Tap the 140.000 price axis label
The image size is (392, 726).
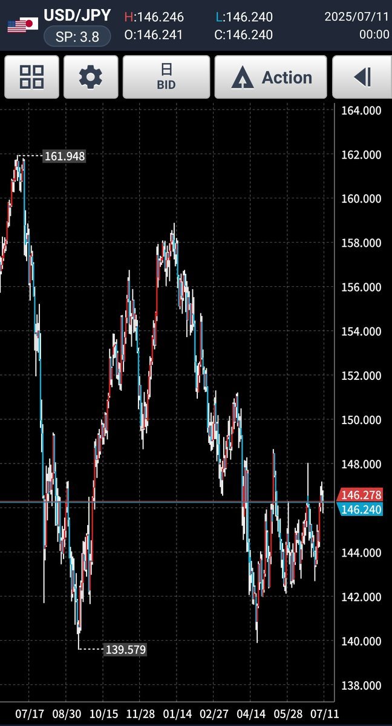(x=361, y=641)
